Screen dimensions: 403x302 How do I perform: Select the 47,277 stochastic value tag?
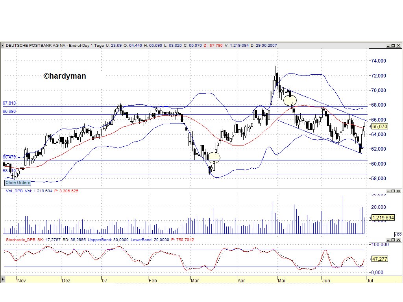coord(379,259)
